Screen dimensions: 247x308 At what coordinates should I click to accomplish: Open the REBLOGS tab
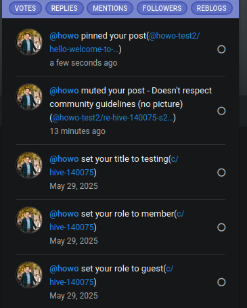[x=212, y=8]
